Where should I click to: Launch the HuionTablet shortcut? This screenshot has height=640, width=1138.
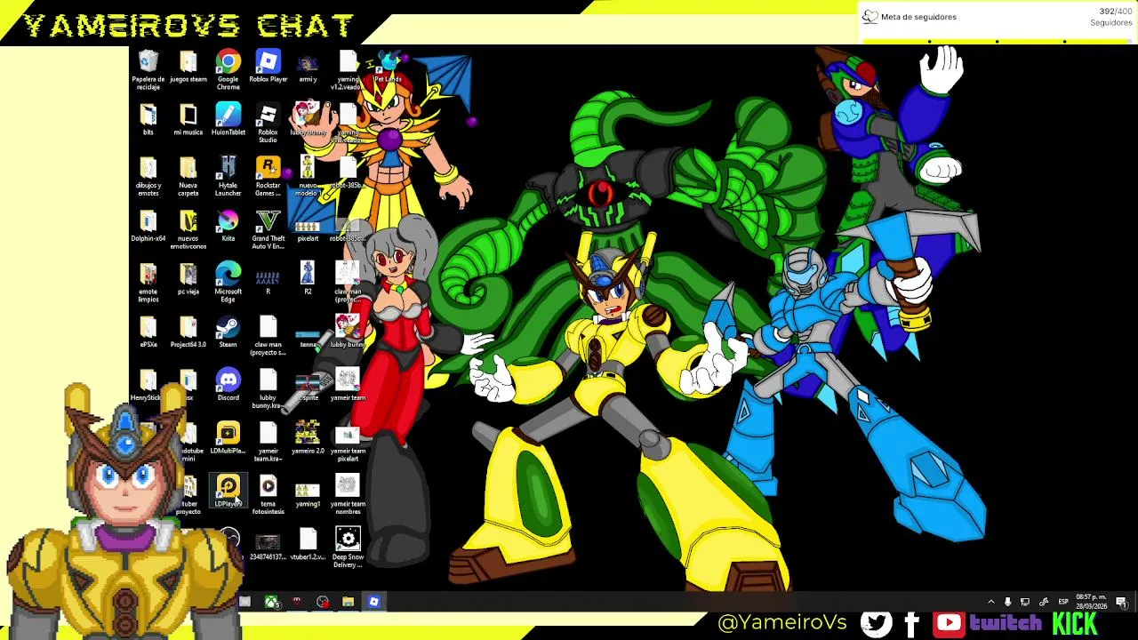(x=228, y=120)
